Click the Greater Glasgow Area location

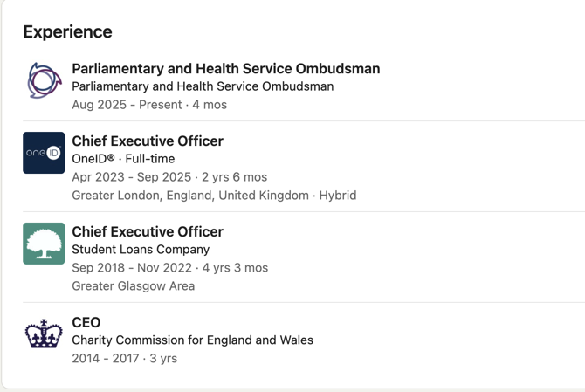coord(133,286)
